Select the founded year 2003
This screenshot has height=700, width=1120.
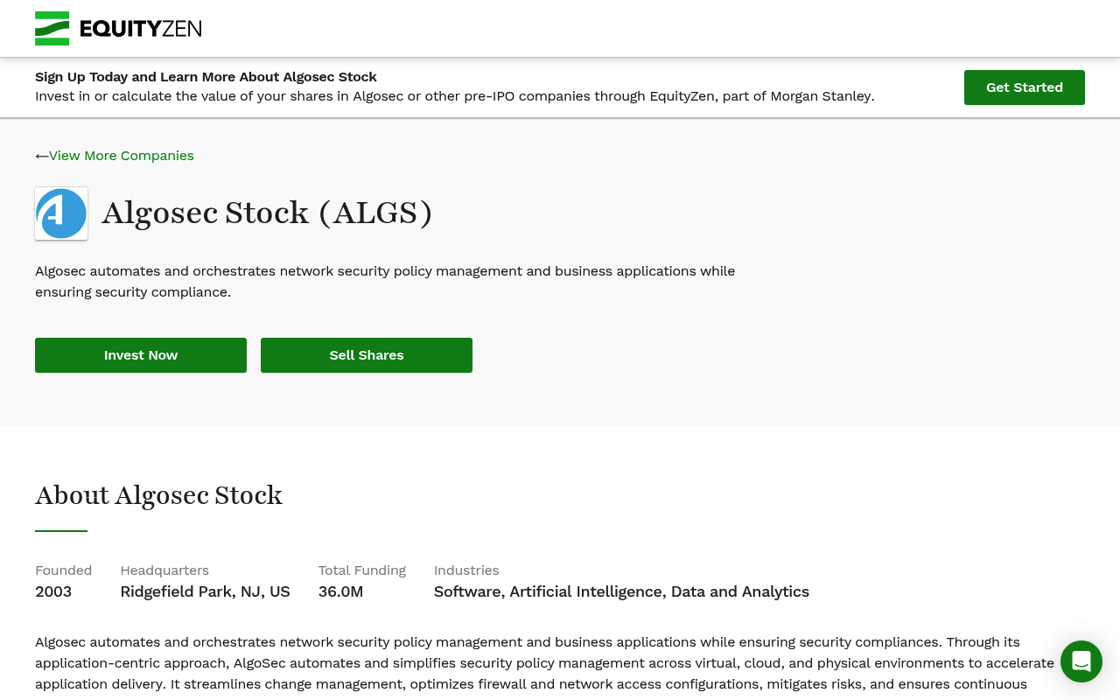53,591
